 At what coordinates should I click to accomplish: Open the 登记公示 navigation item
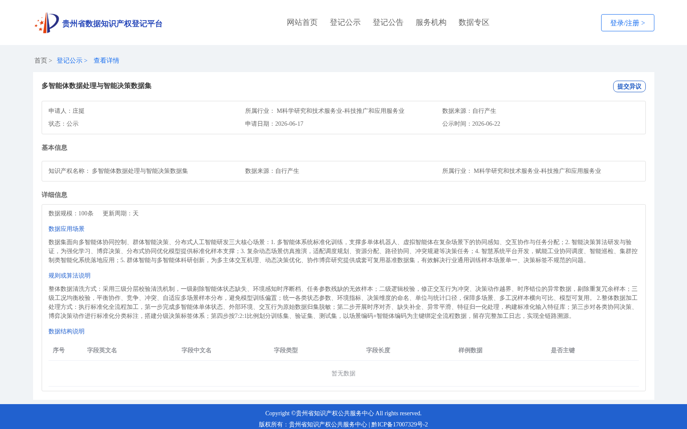coord(345,22)
